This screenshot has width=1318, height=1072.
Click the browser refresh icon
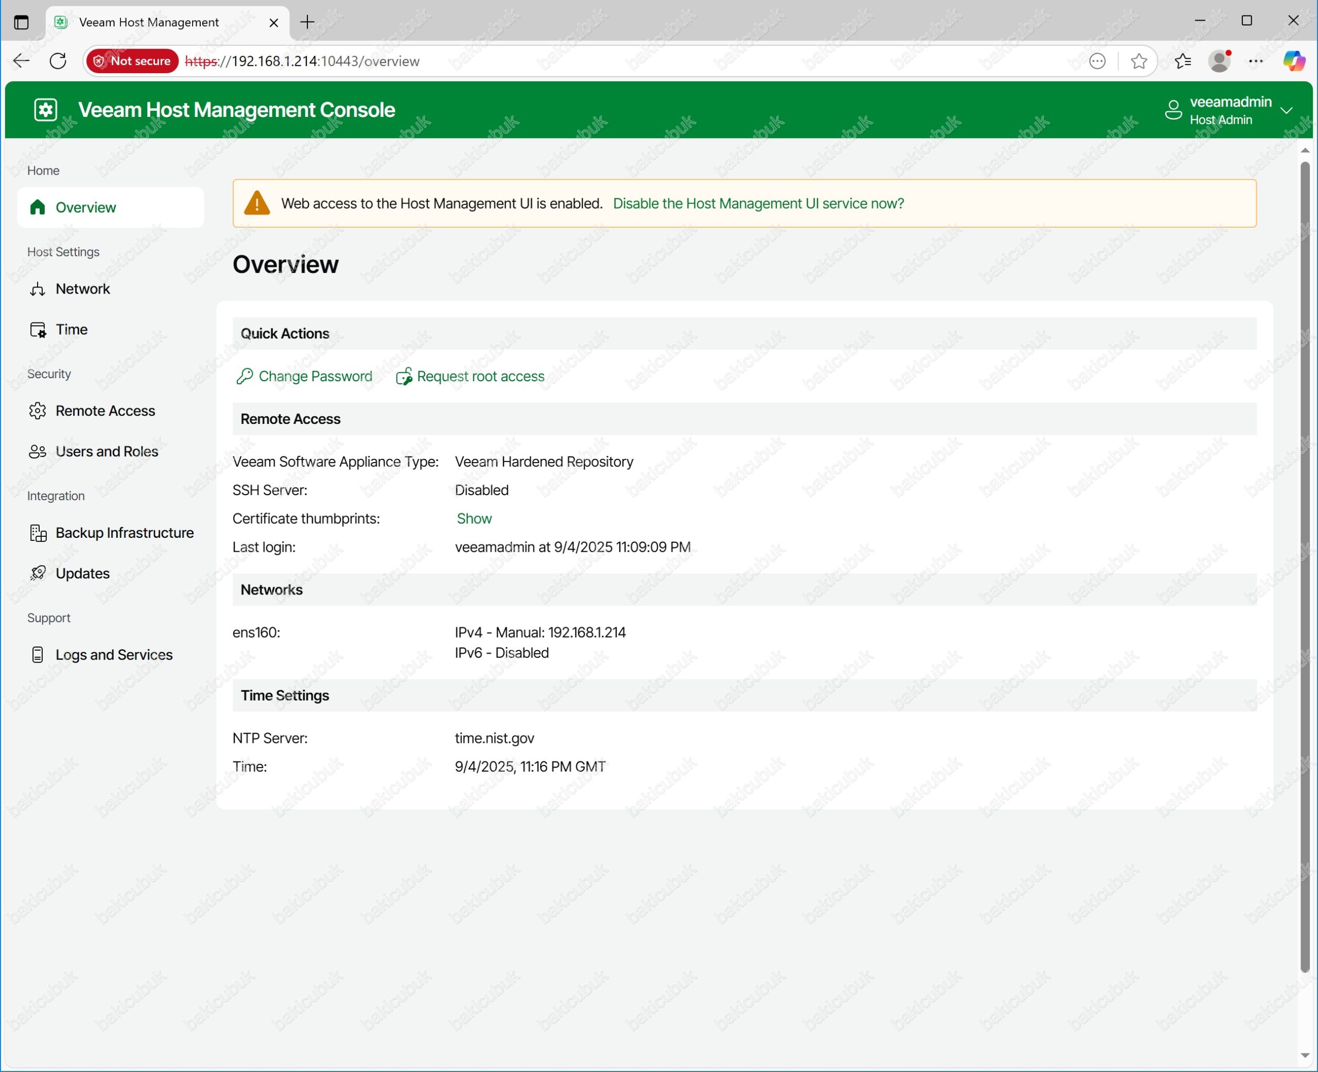pyautogui.click(x=58, y=61)
